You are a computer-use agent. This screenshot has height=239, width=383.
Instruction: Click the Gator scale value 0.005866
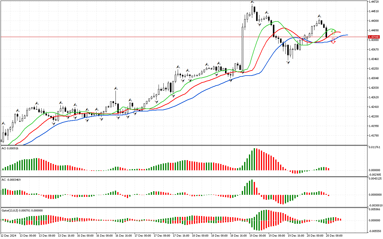click(x=375, y=210)
